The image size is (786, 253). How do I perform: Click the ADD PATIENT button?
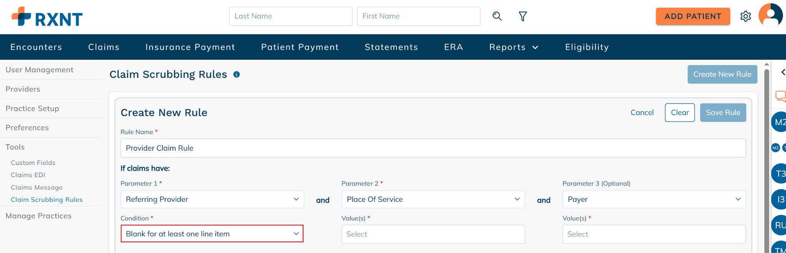tap(693, 16)
